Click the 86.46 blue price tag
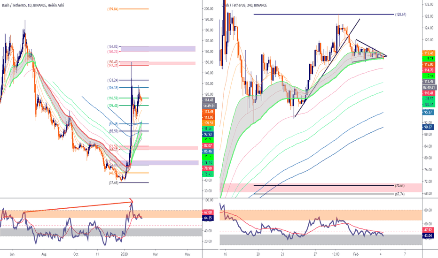The width and height of the screenshot is (438, 258). (208, 151)
